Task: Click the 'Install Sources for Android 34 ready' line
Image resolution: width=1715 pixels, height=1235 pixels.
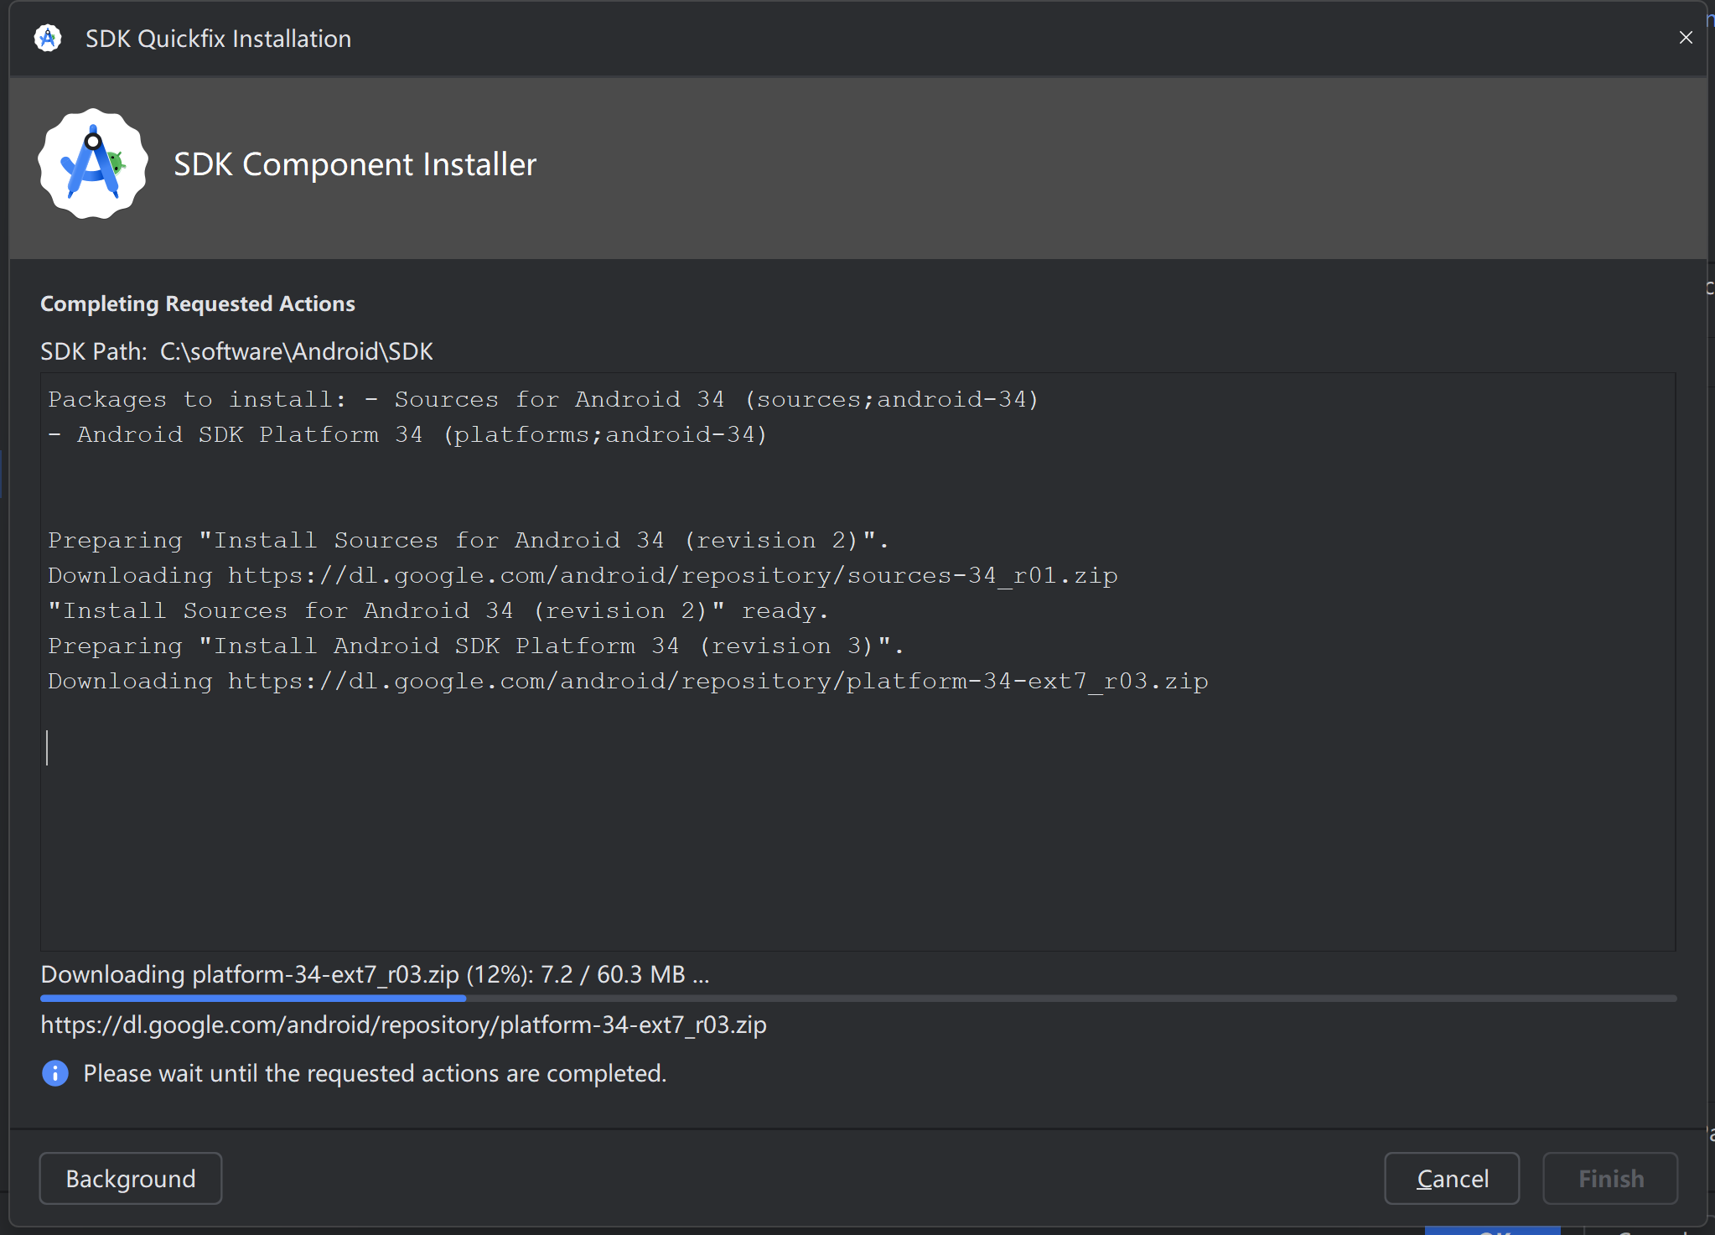Action: (x=438, y=610)
